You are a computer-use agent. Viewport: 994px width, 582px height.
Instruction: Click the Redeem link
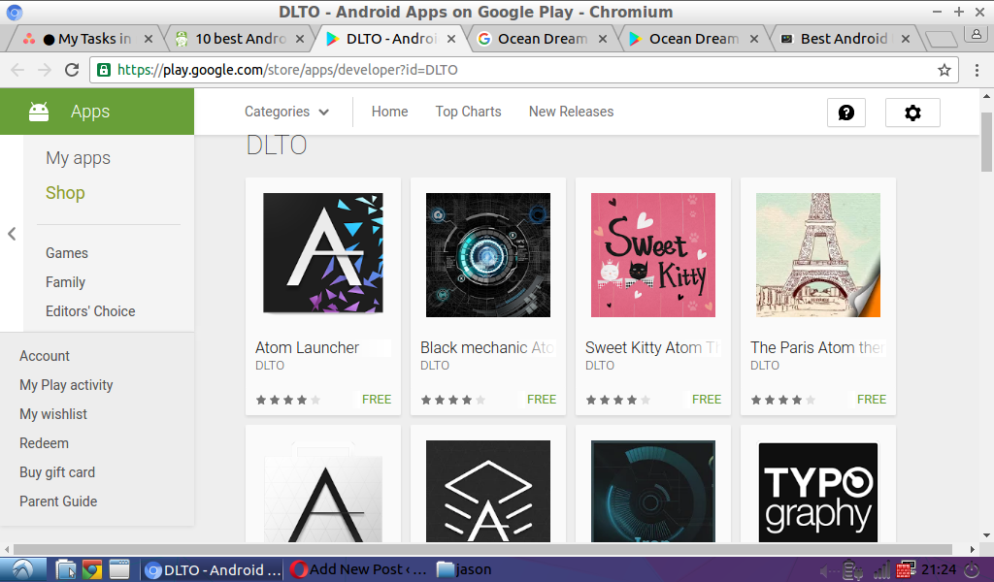pos(44,443)
